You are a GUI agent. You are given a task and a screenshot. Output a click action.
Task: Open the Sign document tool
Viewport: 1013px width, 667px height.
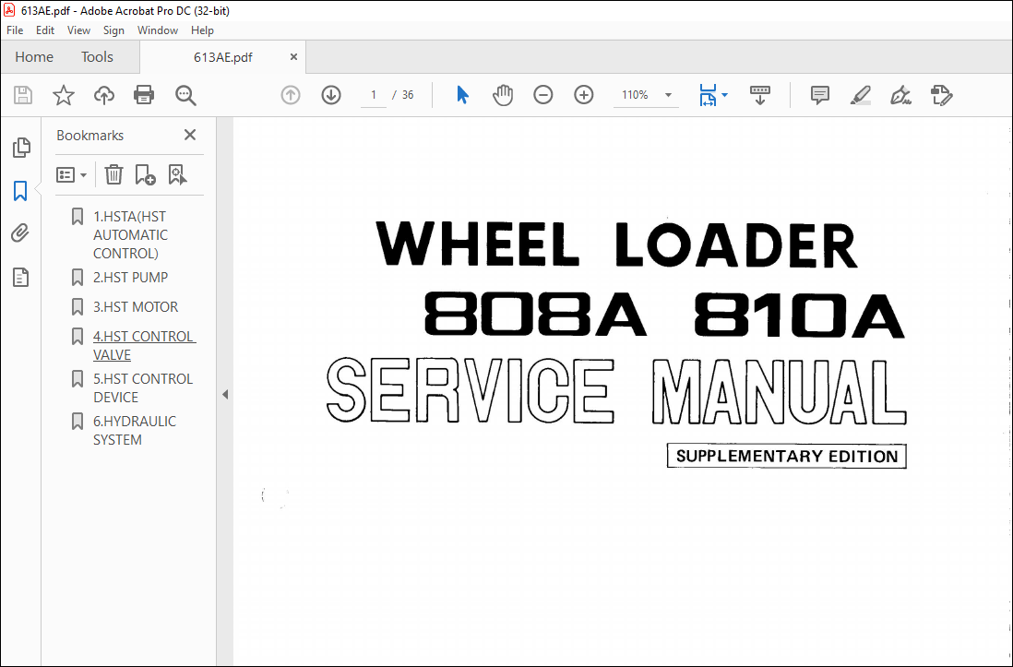900,95
